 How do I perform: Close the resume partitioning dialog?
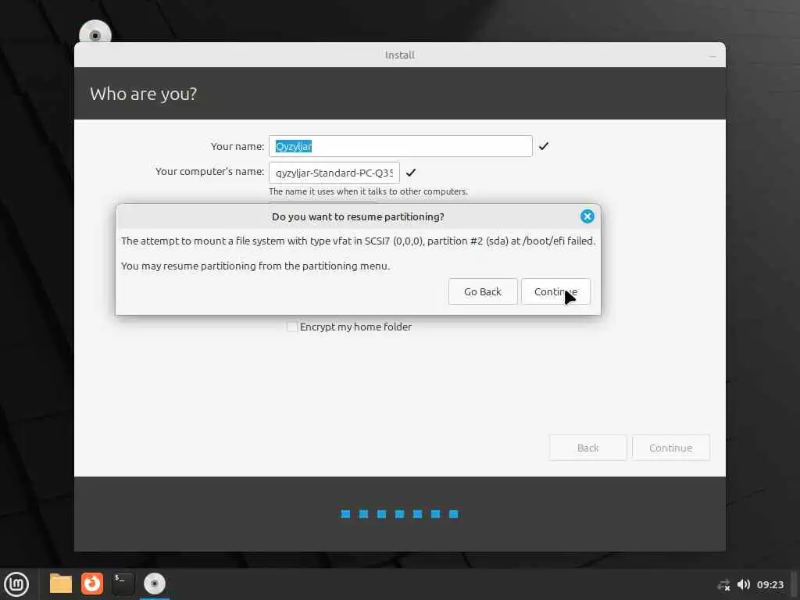[x=587, y=216]
